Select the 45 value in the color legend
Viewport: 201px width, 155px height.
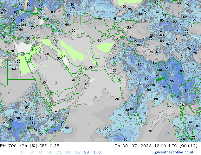[41, 152]
